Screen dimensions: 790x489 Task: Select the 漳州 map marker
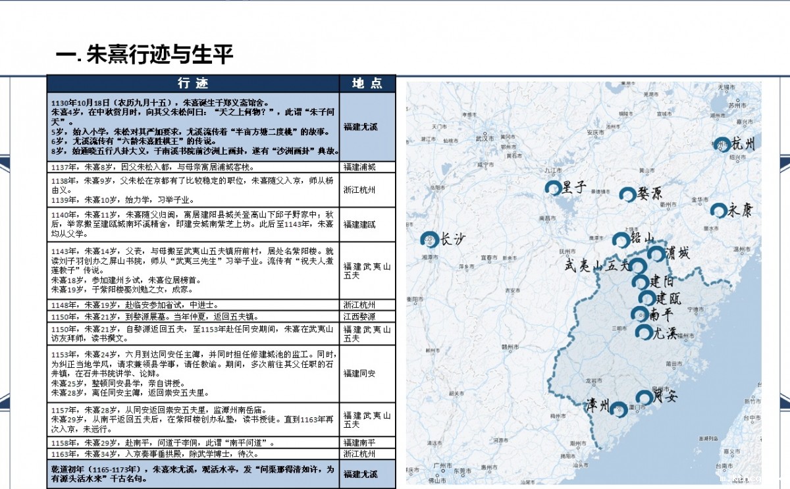click(618, 409)
